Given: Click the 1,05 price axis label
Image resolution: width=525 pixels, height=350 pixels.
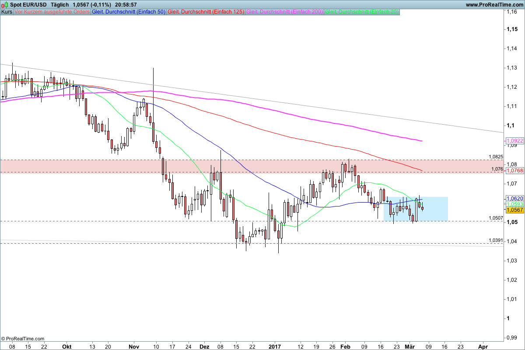Looking at the screenshot, I should pos(511,222).
